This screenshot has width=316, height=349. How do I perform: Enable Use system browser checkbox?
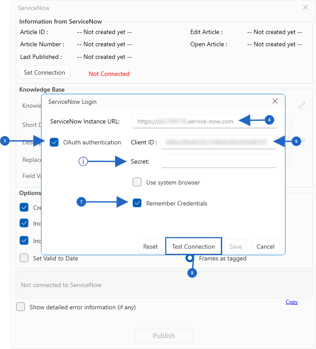pos(137,182)
